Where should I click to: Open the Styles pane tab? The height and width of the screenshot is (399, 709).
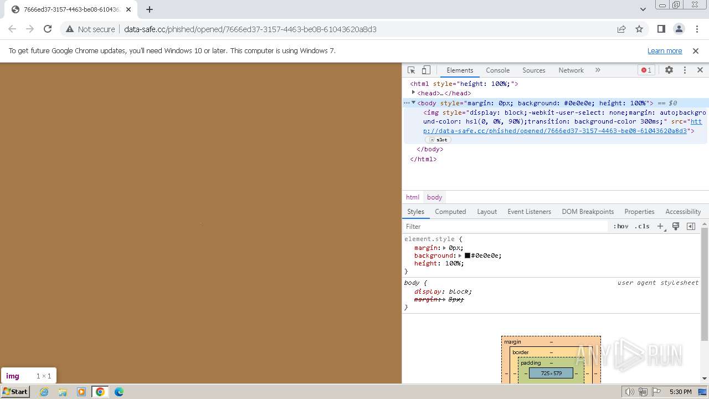point(415,212)
